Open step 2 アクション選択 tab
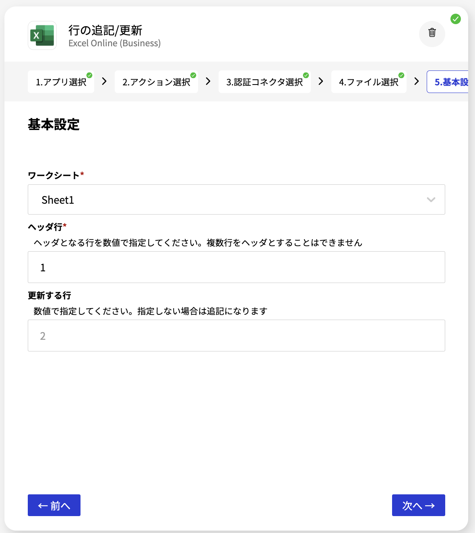475x533 pixels. pyautogui.click(x=156, y=82)
